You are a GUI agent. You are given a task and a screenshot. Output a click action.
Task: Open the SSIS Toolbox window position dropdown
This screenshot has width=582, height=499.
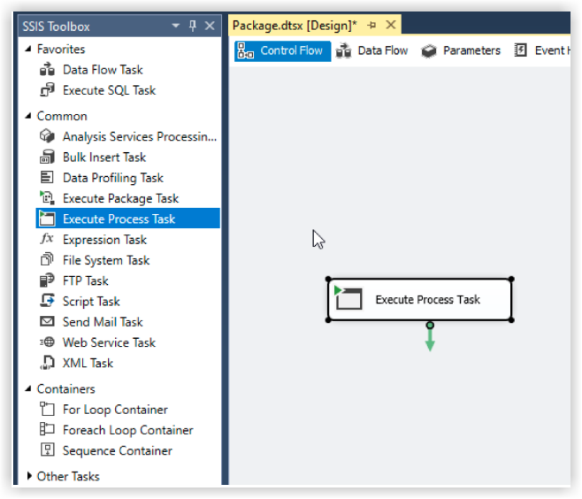click(x=175, y=26)
